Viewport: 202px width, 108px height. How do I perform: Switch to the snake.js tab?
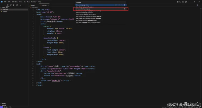[x=33, y=5]
